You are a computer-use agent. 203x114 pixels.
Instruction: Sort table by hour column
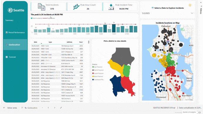pos(81,42)
